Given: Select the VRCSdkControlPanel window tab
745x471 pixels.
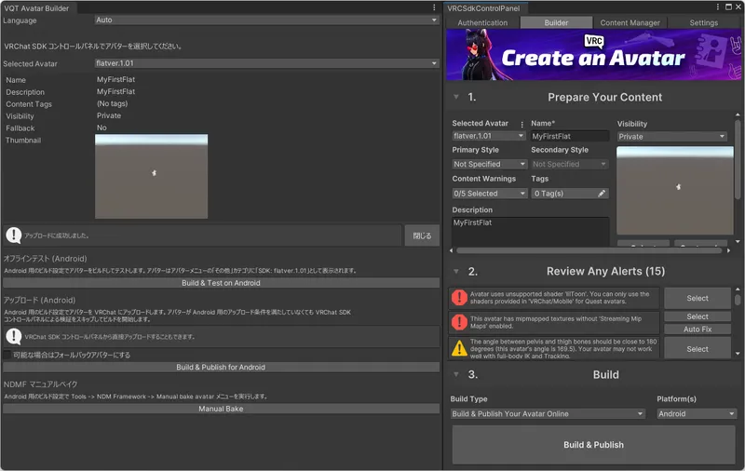Looking at the screenshot, I should tap(483, 8).
